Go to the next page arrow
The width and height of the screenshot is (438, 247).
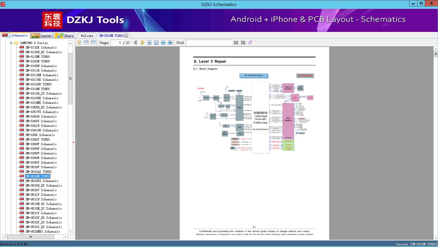[143, 43]
